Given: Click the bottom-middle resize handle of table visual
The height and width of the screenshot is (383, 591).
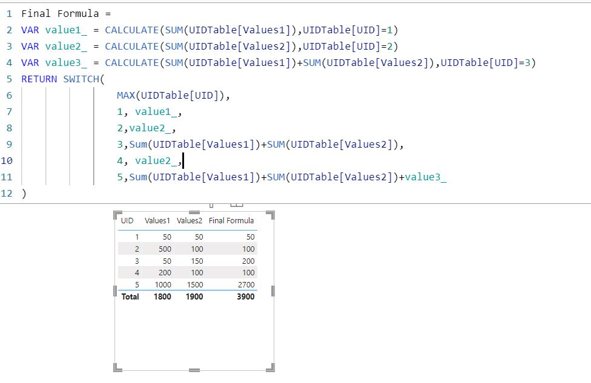Looking at the screenshot, I should point(194,370).
